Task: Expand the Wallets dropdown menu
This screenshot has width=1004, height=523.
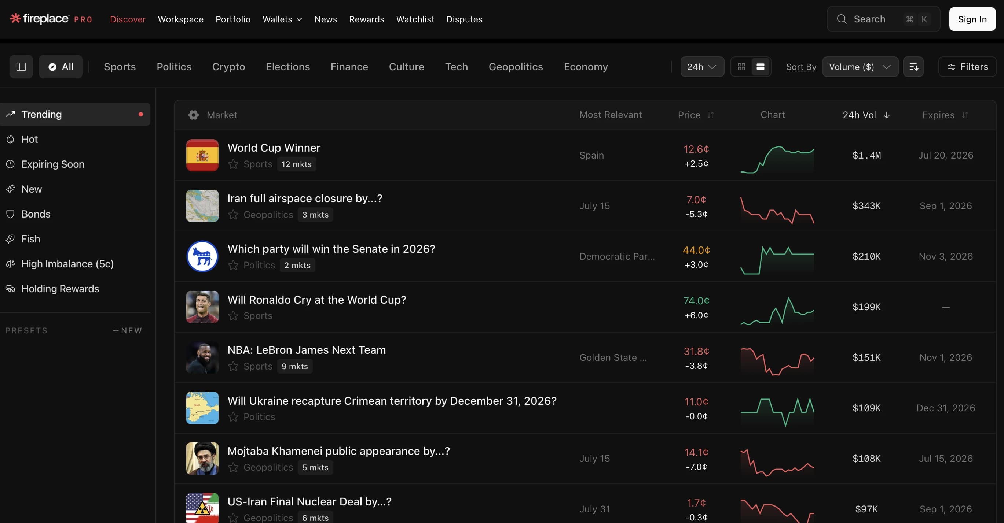Action: point(282,19)
